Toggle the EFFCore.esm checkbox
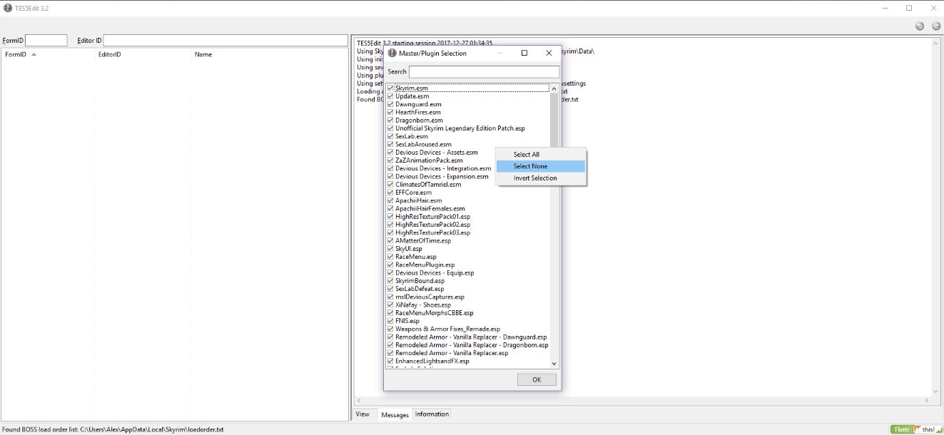Screen dimensions: 944x435 (x=390, y=193)
